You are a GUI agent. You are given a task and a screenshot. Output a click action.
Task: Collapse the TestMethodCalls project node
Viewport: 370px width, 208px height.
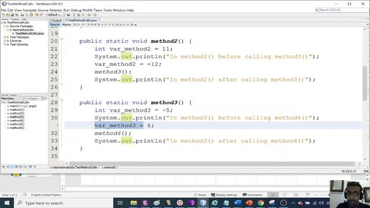pyautogui.click(x=2, y=23)
